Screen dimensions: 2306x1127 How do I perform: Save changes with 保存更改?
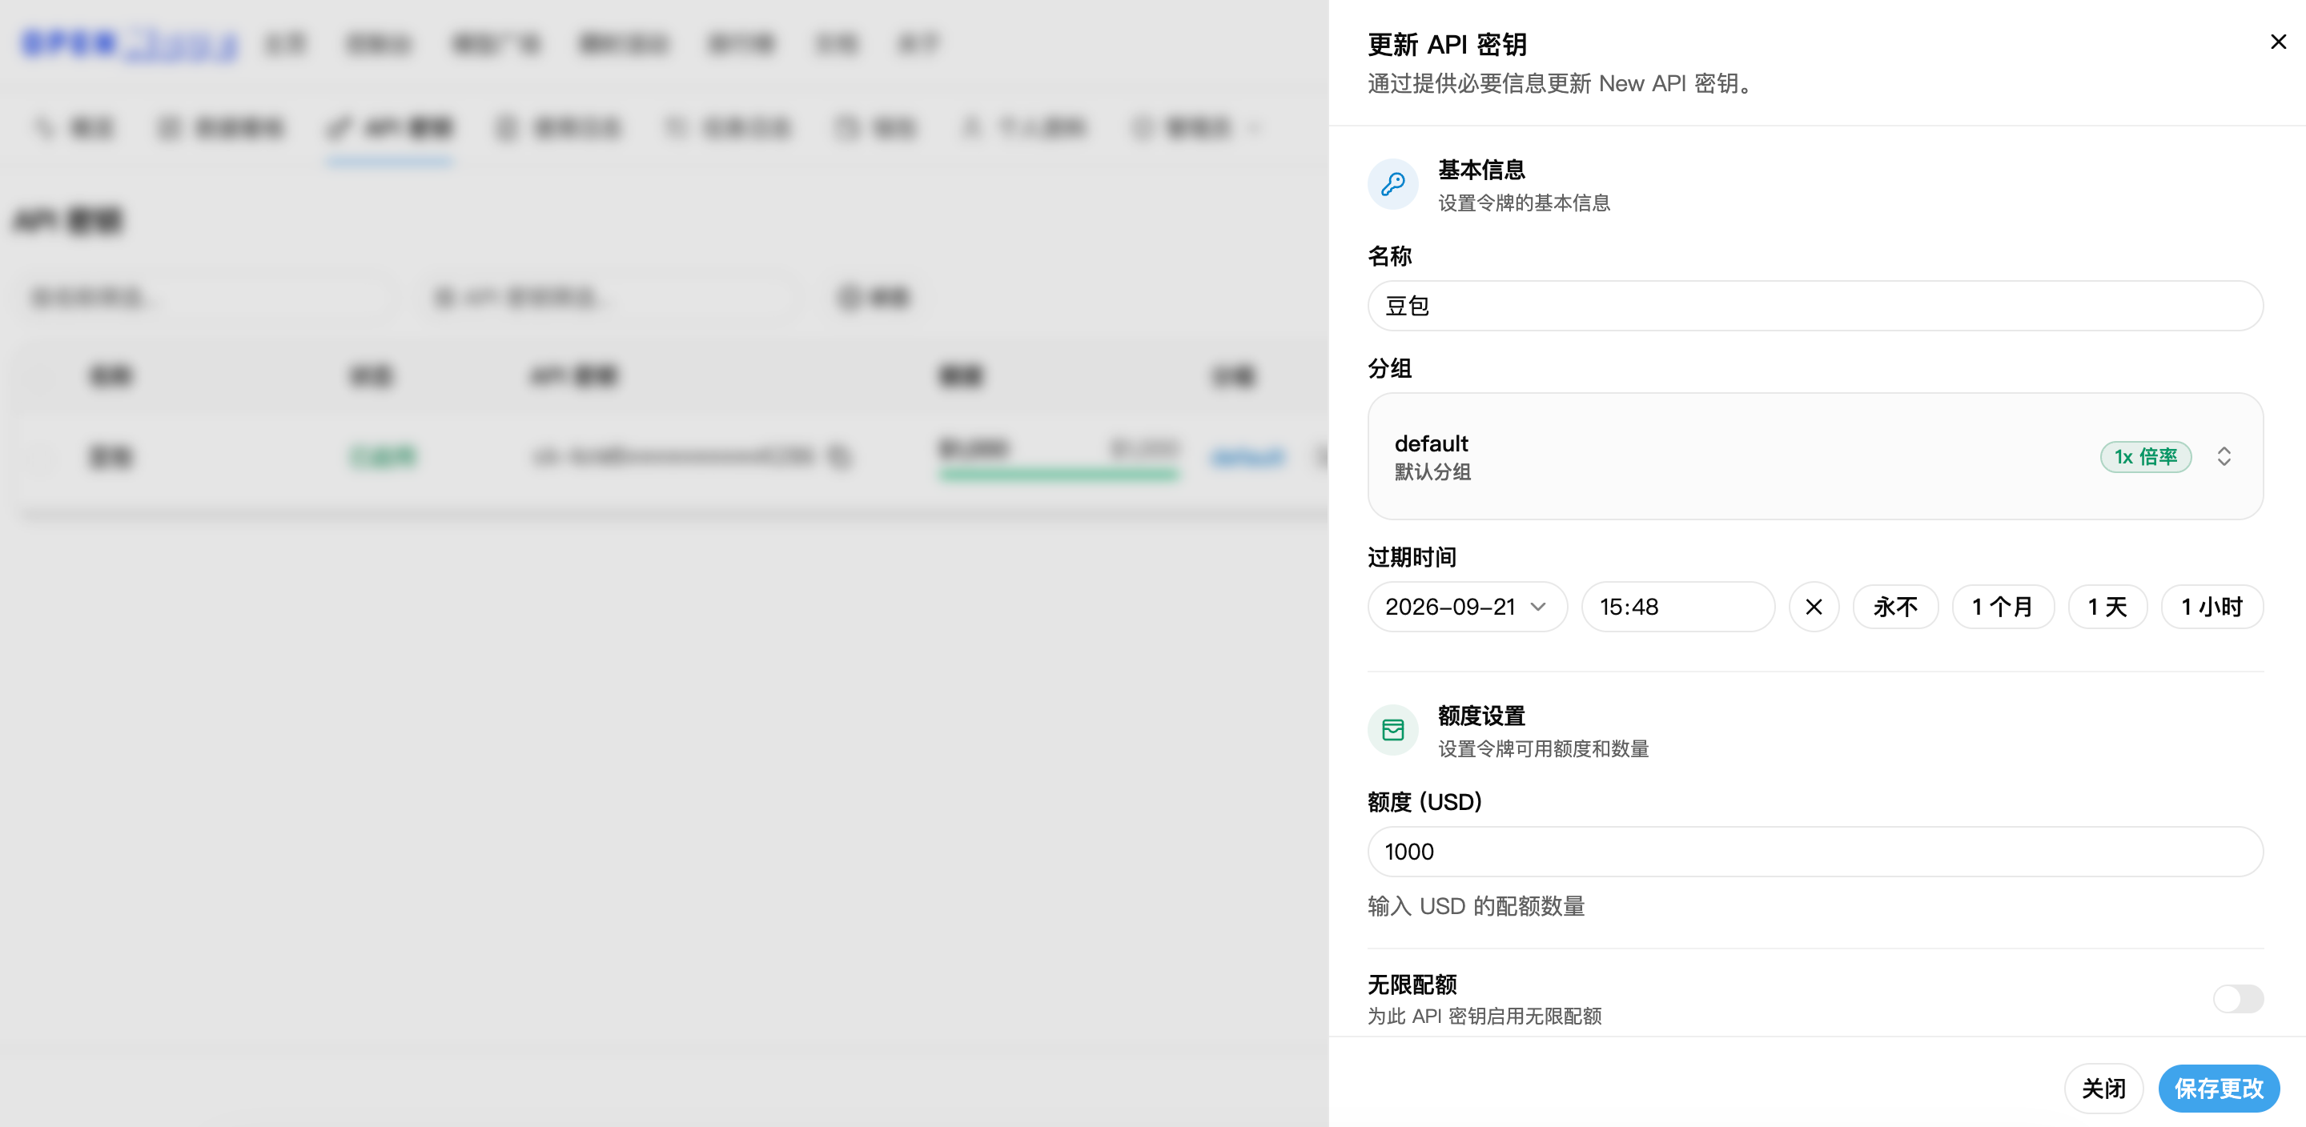coord(2218,1089)
